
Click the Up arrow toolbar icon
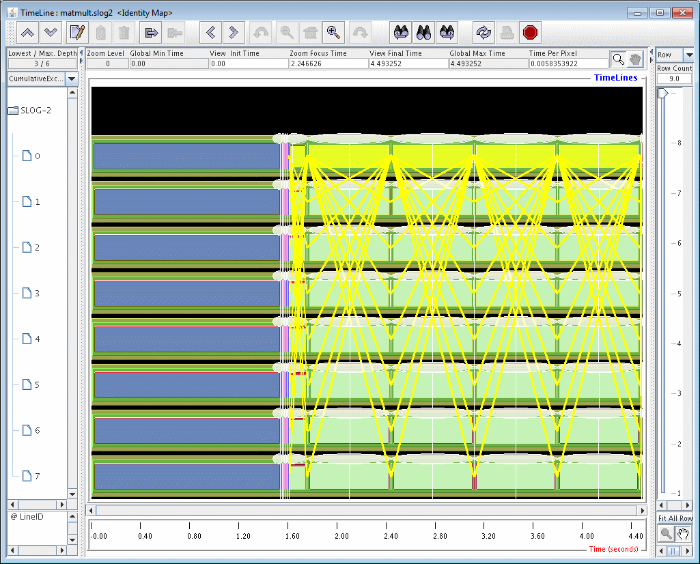click(28, 33)
